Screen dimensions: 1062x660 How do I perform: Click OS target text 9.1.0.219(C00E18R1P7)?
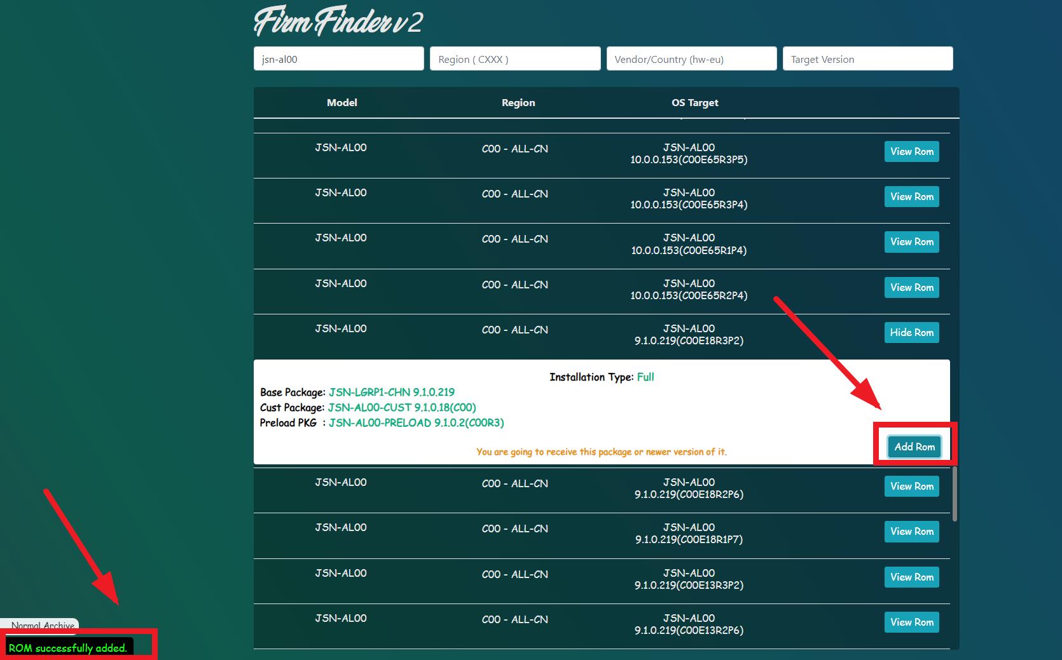point(689,539)
